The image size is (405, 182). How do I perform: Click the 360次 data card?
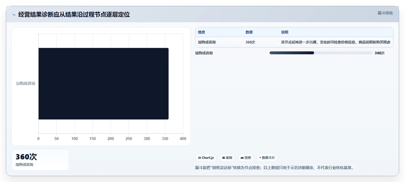point(40,160)
